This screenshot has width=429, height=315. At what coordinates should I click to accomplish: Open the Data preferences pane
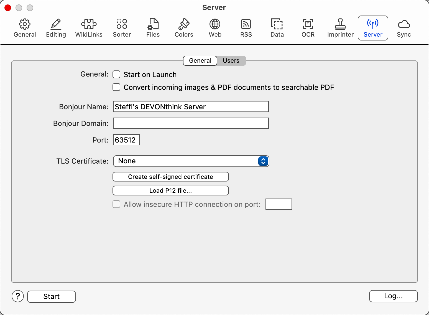click(x=277, y=28)
